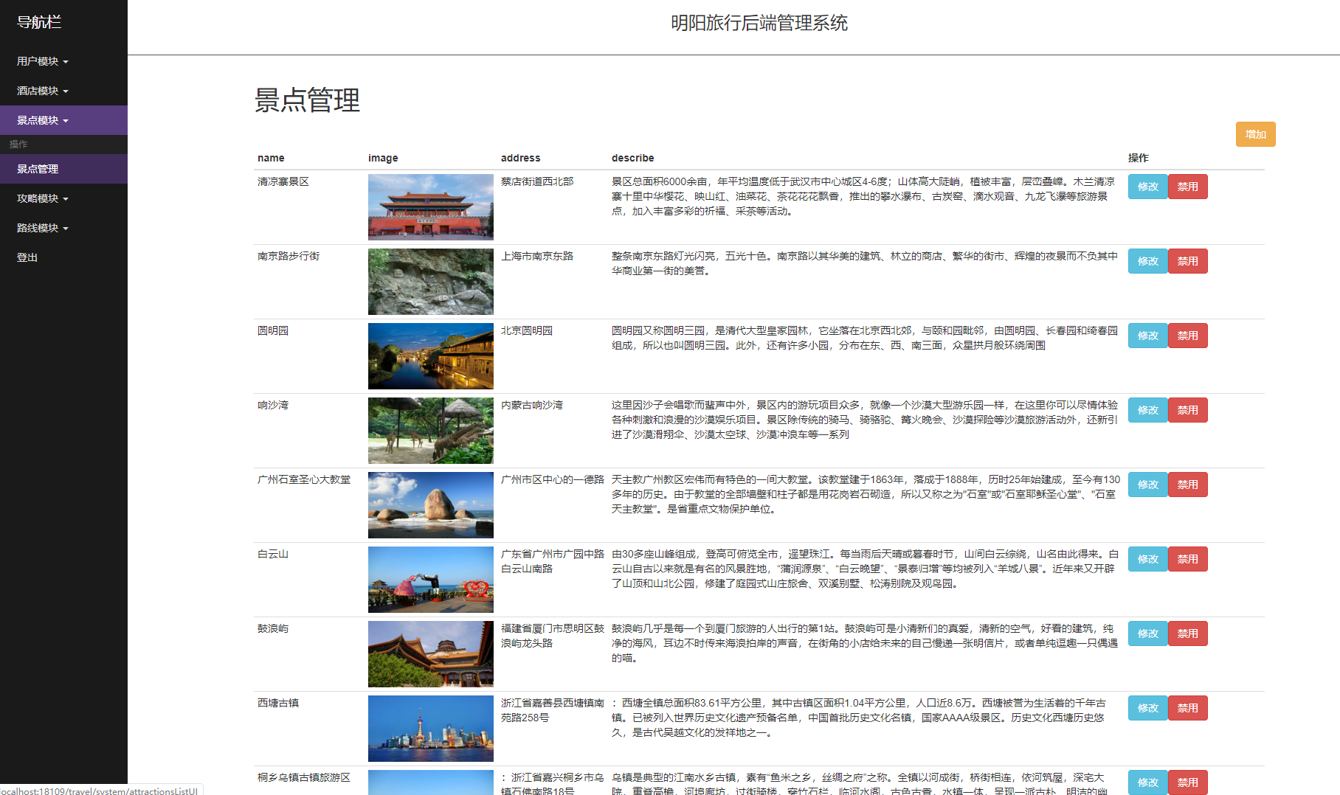Click the 增加 button to add attraction

1255,134
